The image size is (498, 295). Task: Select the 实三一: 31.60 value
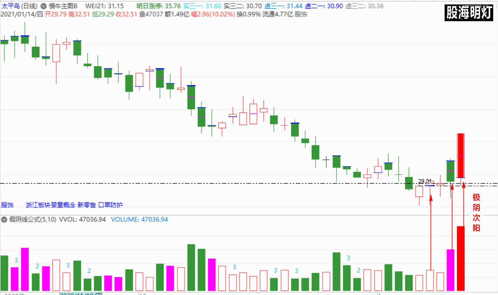(202, 6)
